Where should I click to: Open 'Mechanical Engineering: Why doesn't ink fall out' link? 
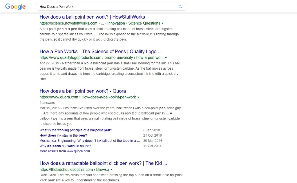pos(90,141)
